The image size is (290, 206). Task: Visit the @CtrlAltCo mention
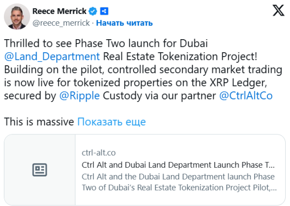coord(246,96)
